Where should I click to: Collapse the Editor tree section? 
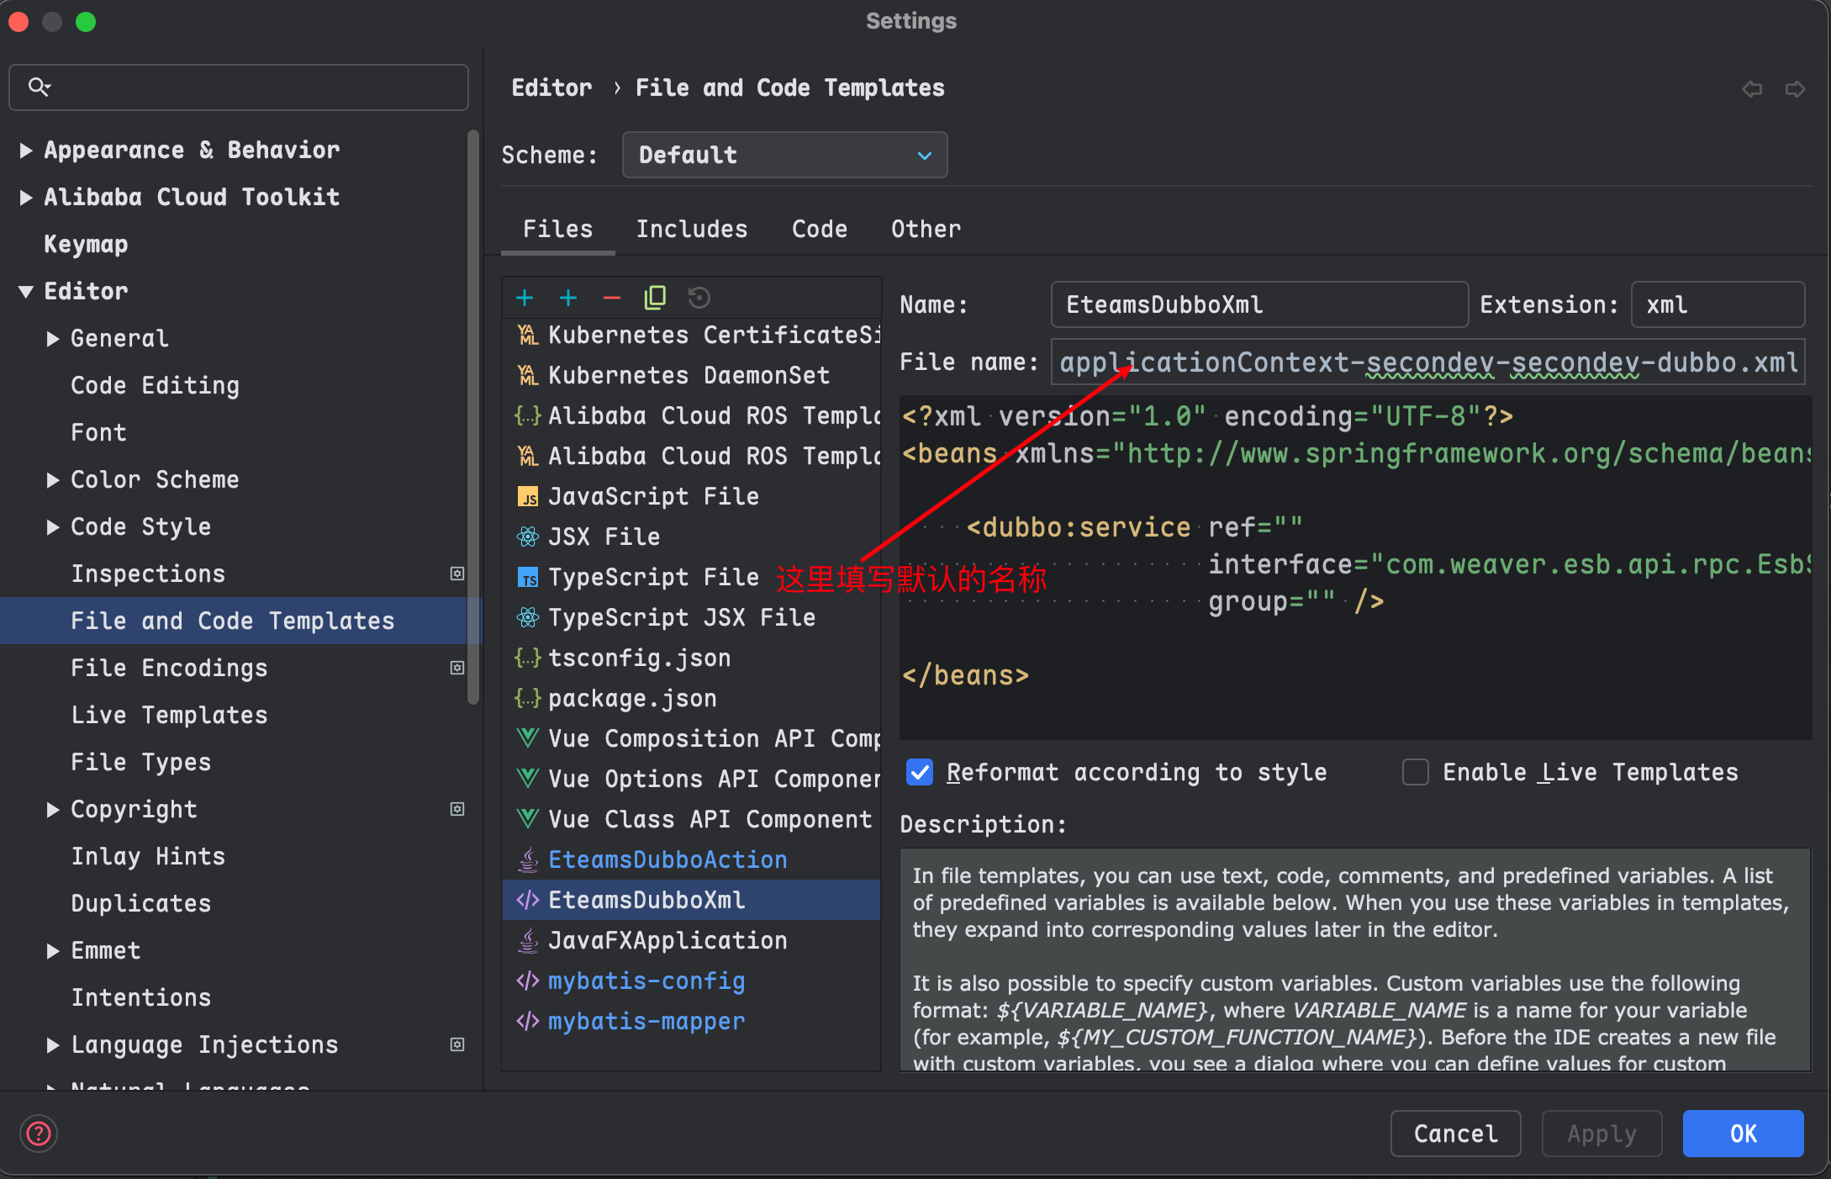click(26, 292)
